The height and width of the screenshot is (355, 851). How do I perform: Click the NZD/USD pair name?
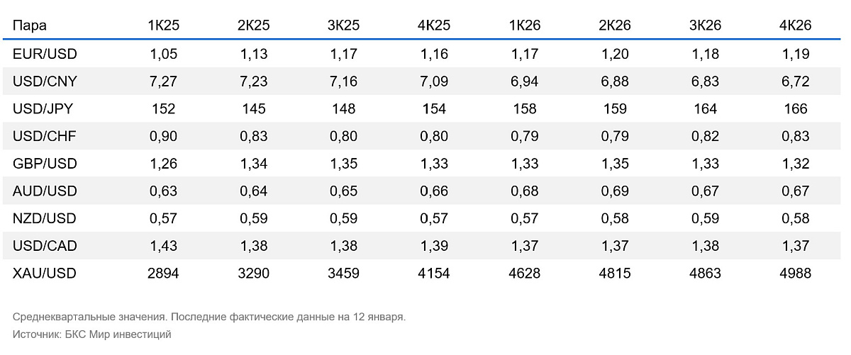[x=45, y=218]
